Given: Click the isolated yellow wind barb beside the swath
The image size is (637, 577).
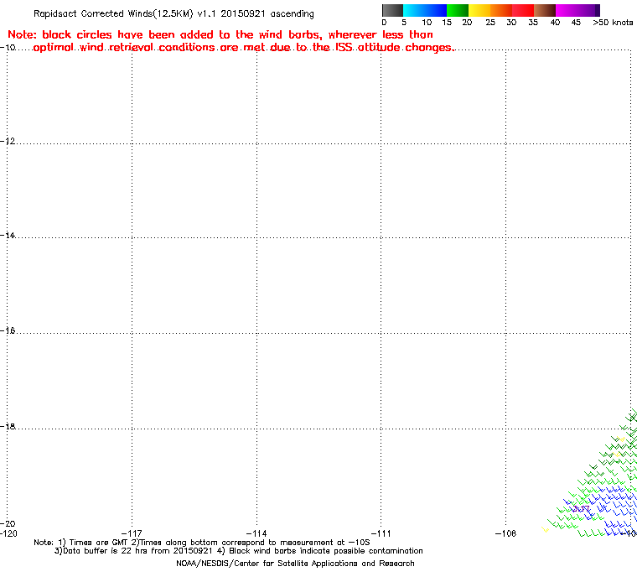Looking at the screenshot, I should (x=545, y=529).
